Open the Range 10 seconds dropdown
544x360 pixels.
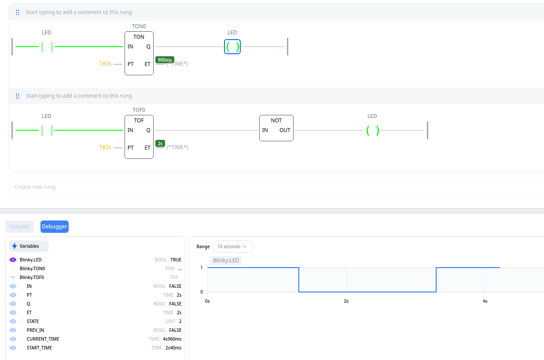tap(232, 246)
